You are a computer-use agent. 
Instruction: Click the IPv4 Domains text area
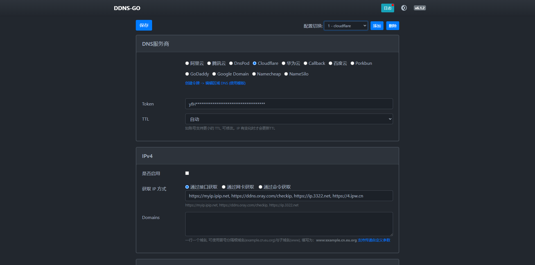coord(289,224)
